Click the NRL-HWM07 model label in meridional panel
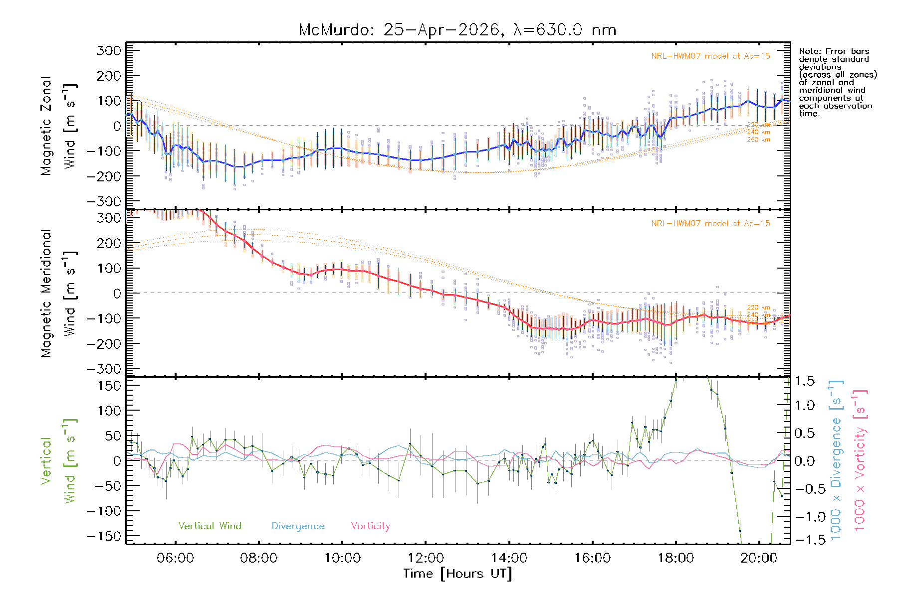 pos(710,223)
